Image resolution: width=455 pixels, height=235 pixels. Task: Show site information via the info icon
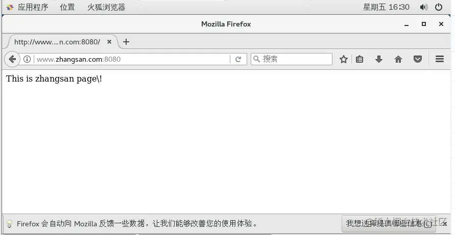click(x=27, y=59)
